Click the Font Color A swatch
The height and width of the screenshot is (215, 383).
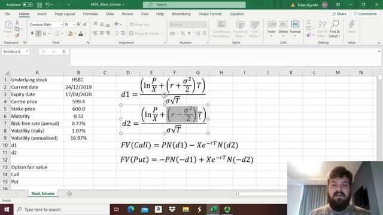click(x=81, y=33)
